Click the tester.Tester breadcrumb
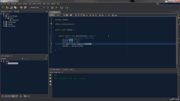The height and width of the screenshot is (101, 180). tap(56, 69)
